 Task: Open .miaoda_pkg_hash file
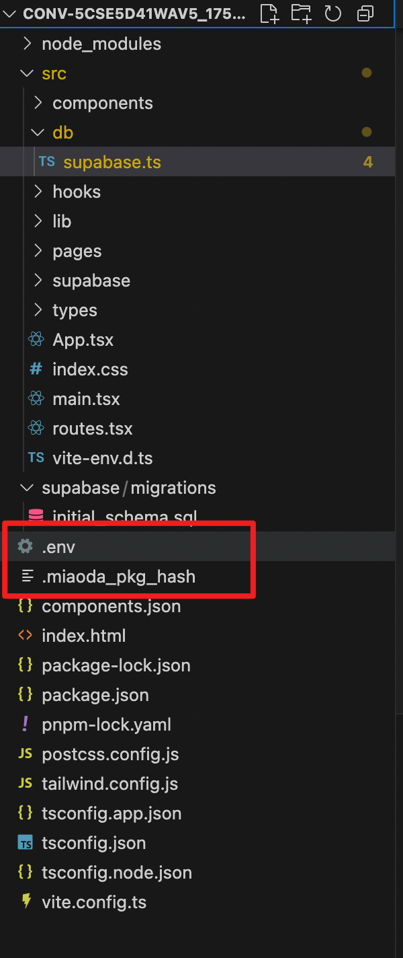[118, 577]
